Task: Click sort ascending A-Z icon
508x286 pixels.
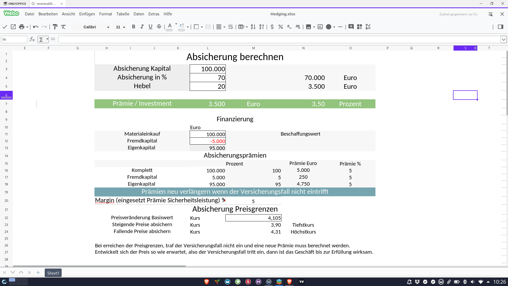Action: (x=253, y=27)
